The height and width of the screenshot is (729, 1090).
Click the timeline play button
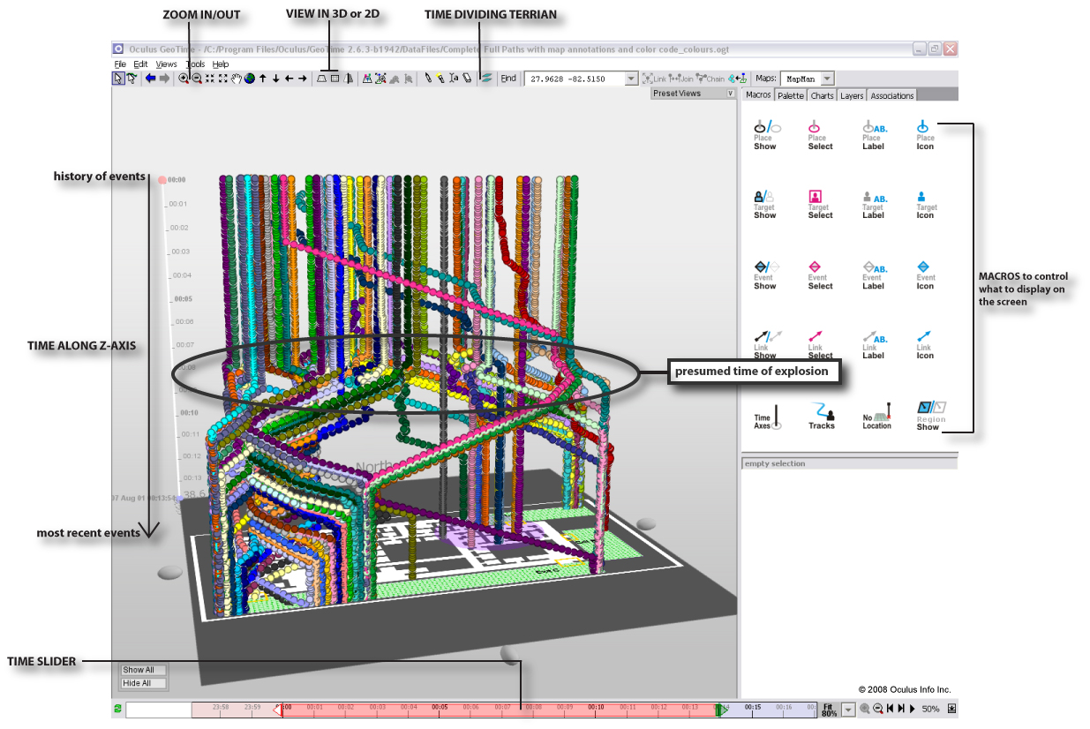(912, 710)
